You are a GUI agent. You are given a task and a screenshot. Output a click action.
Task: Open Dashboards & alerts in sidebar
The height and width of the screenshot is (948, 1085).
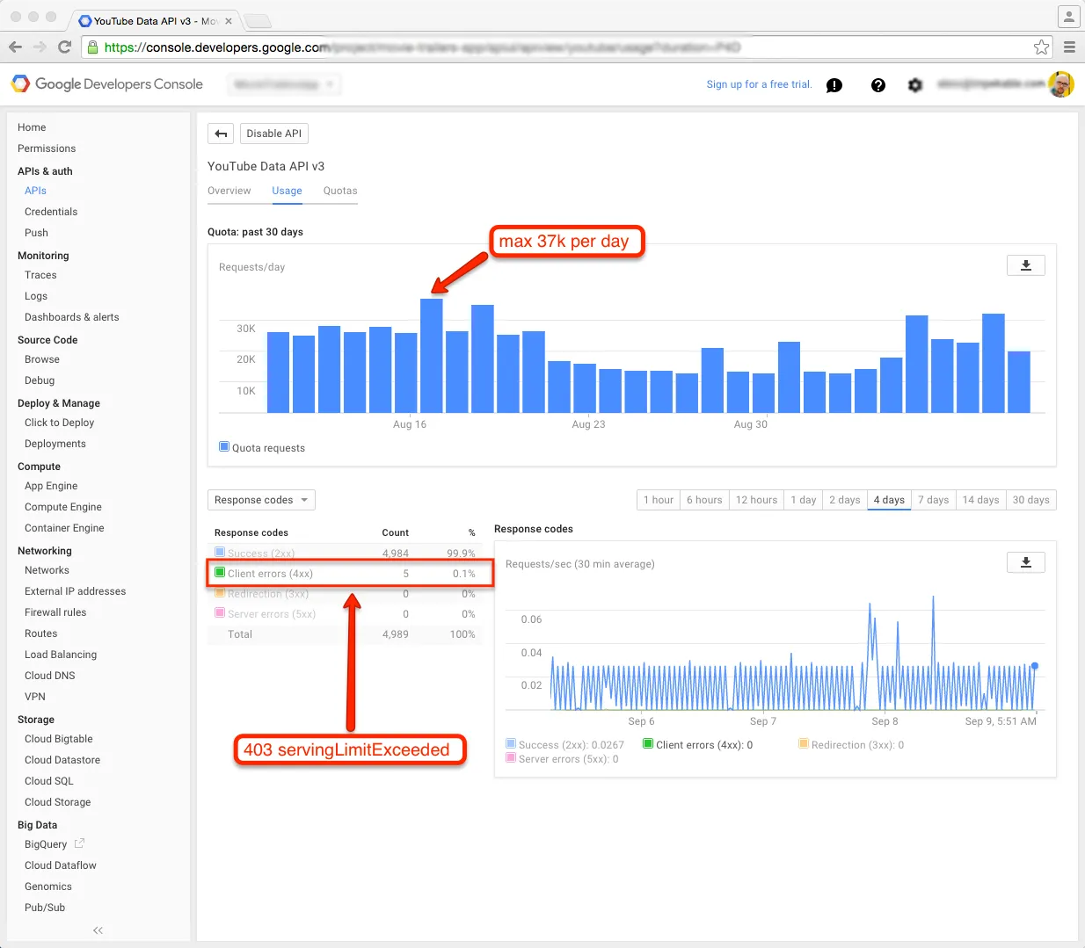[x=72, y=317]
